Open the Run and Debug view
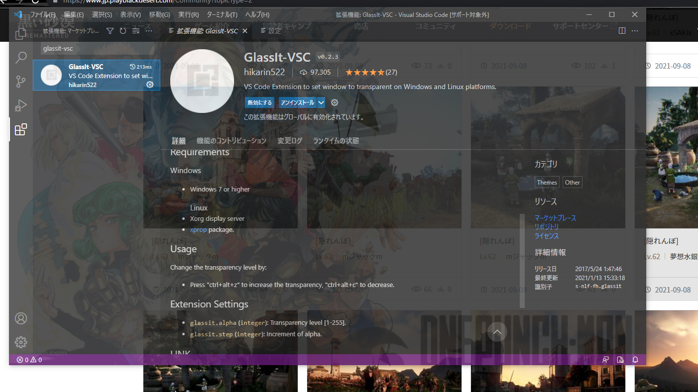 pos(21,105)
